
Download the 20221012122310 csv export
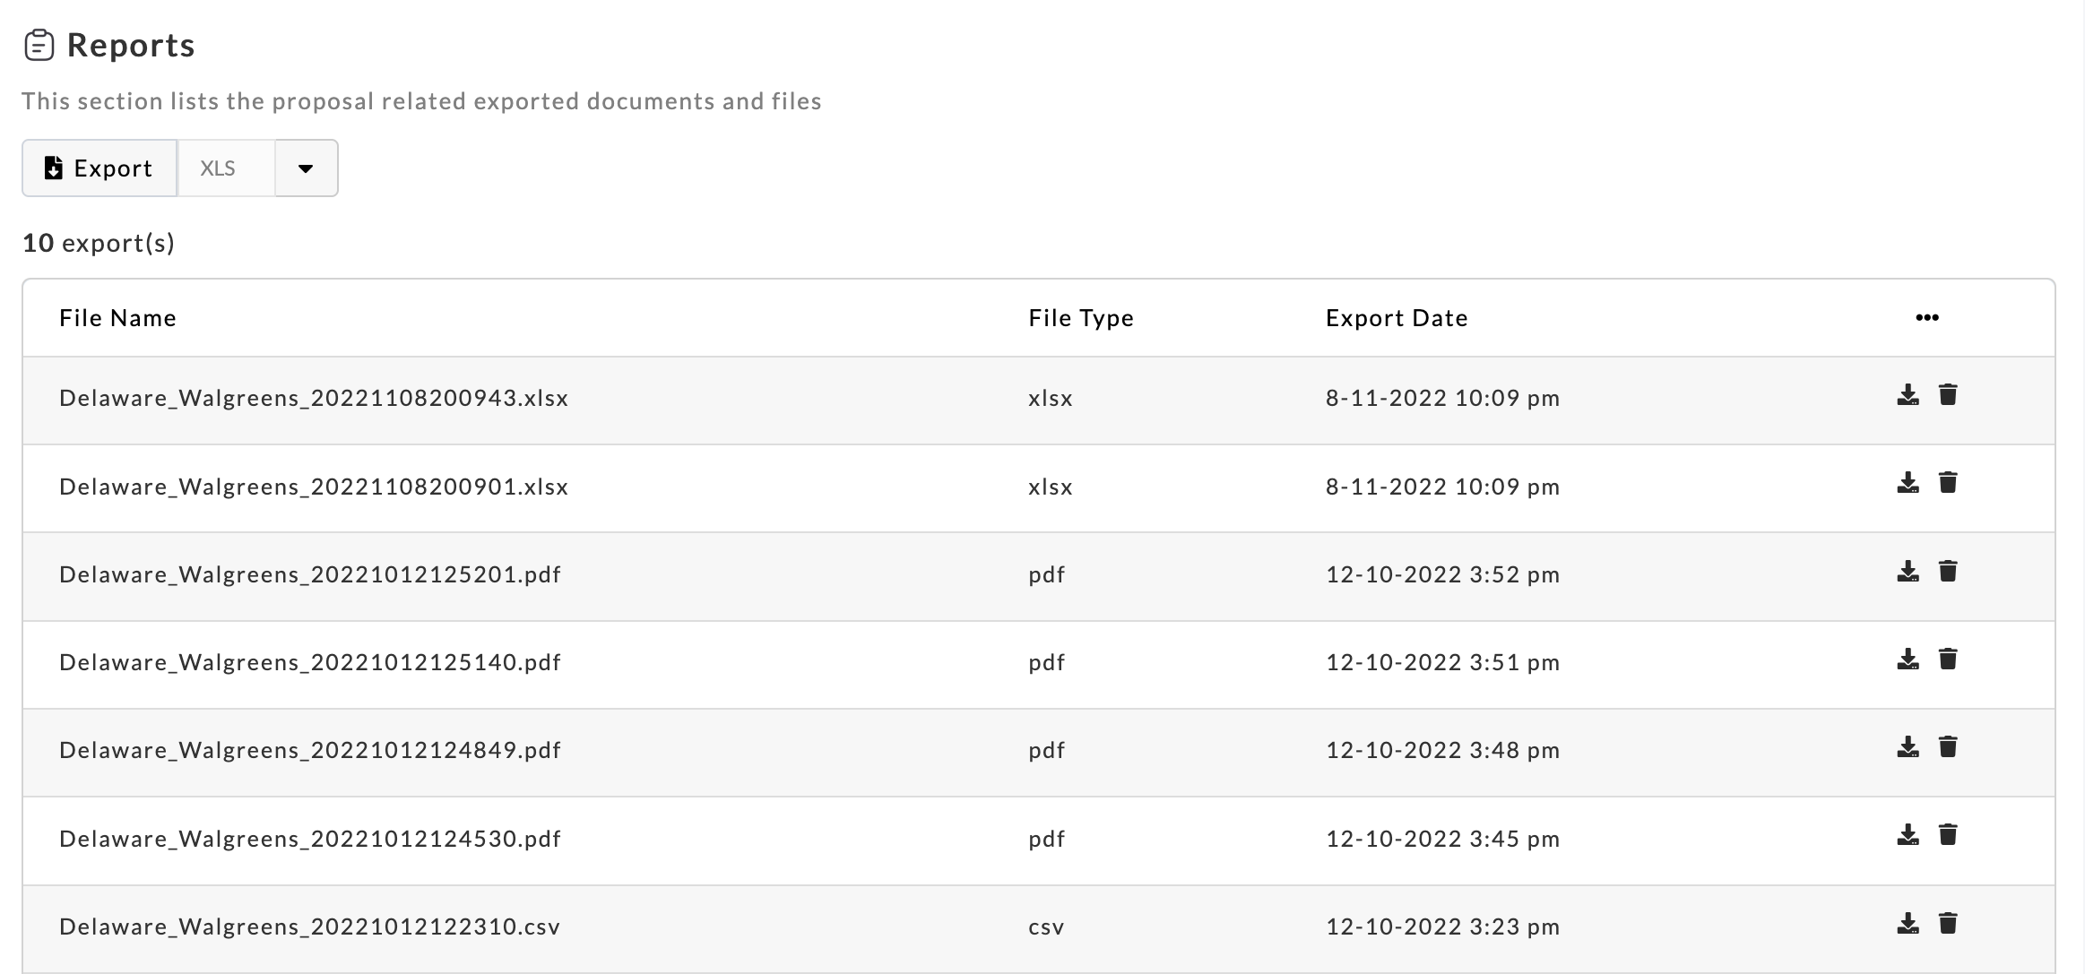tap(1908, 924)
